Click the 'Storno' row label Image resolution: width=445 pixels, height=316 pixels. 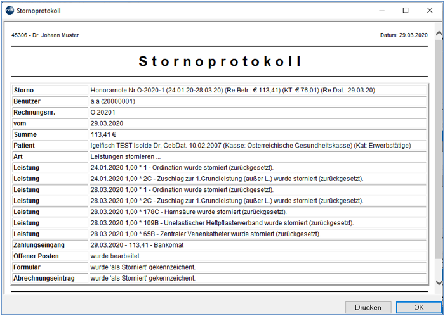[x=23, y=90]
